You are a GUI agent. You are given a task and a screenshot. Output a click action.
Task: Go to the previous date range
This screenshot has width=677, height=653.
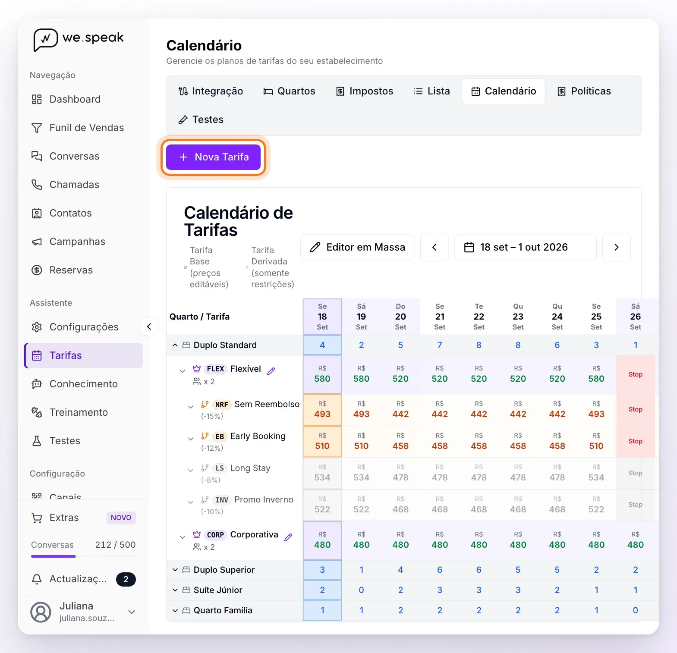point(435,247)
